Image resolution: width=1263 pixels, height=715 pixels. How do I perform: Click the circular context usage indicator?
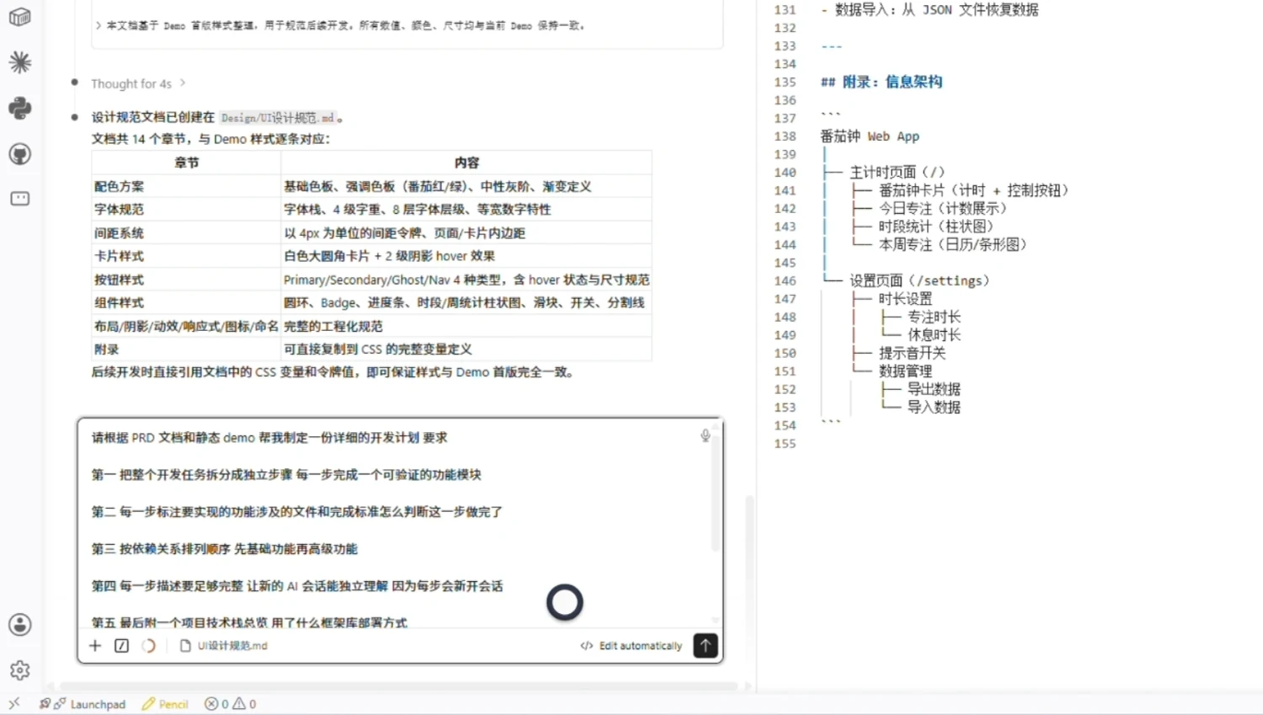click(x=148, y=645)
